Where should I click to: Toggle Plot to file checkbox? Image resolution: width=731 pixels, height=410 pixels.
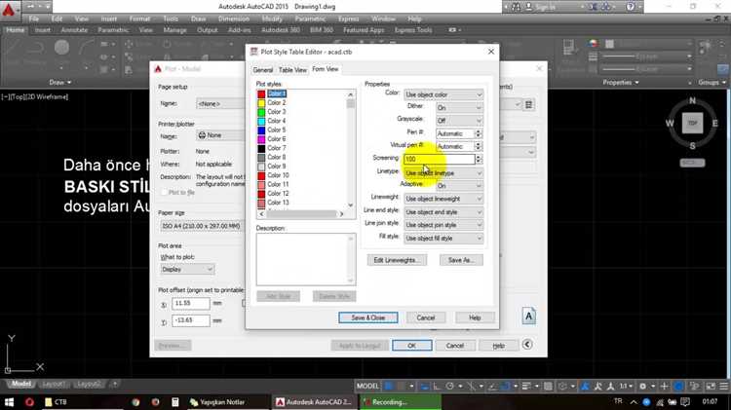click(x=164, y=193)
